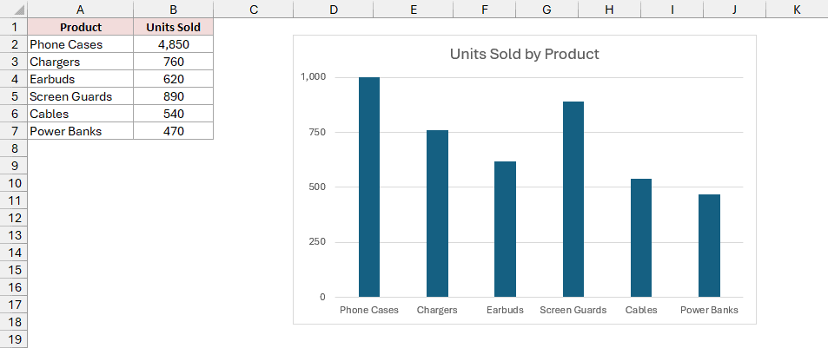Select column J header
The image size is (828, 348).
(734, 9)
